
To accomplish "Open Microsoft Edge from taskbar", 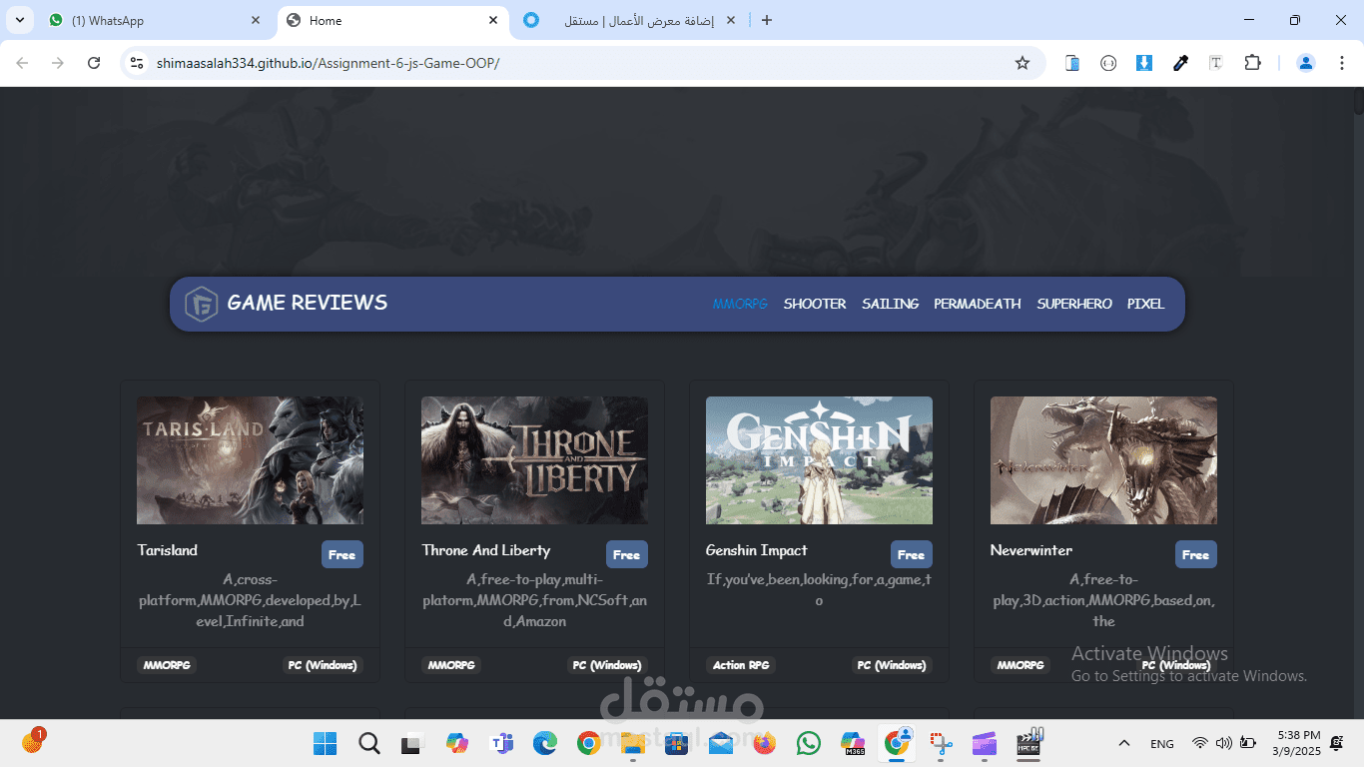I will click(x=545, y=743).
